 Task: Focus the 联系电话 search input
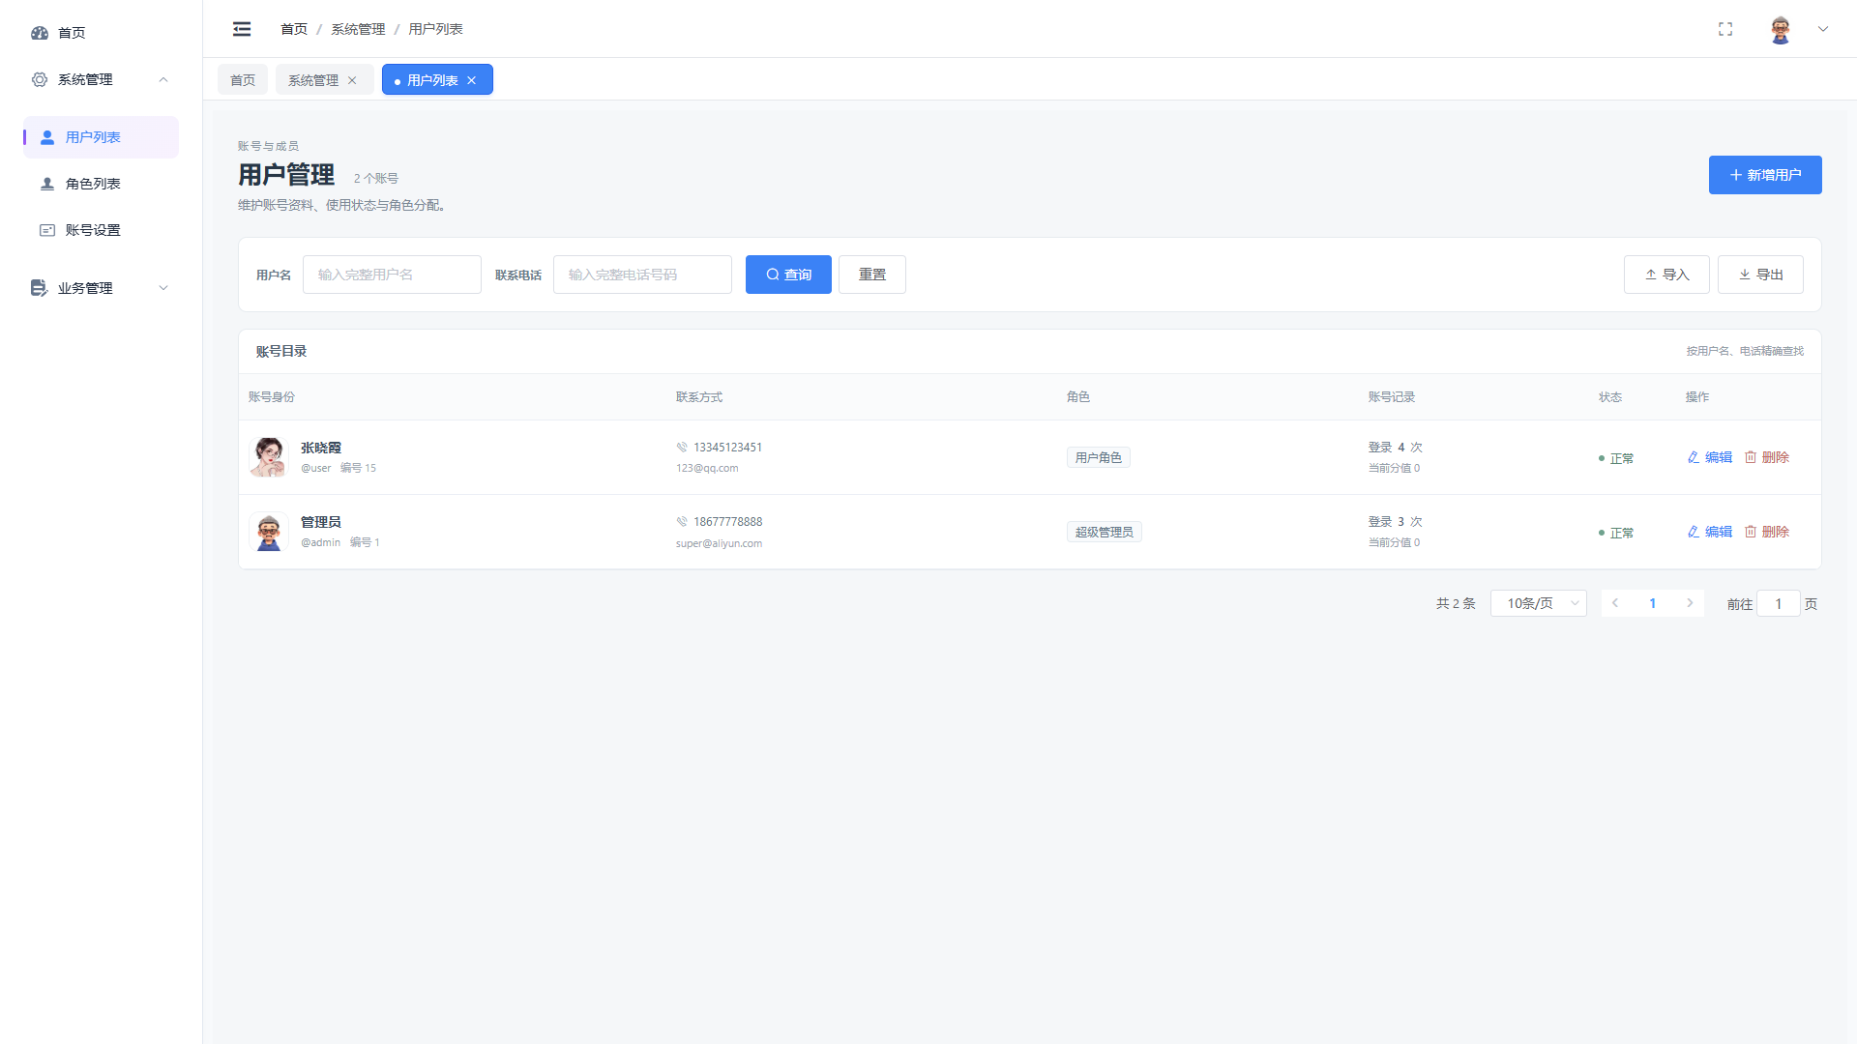[642, 275]
